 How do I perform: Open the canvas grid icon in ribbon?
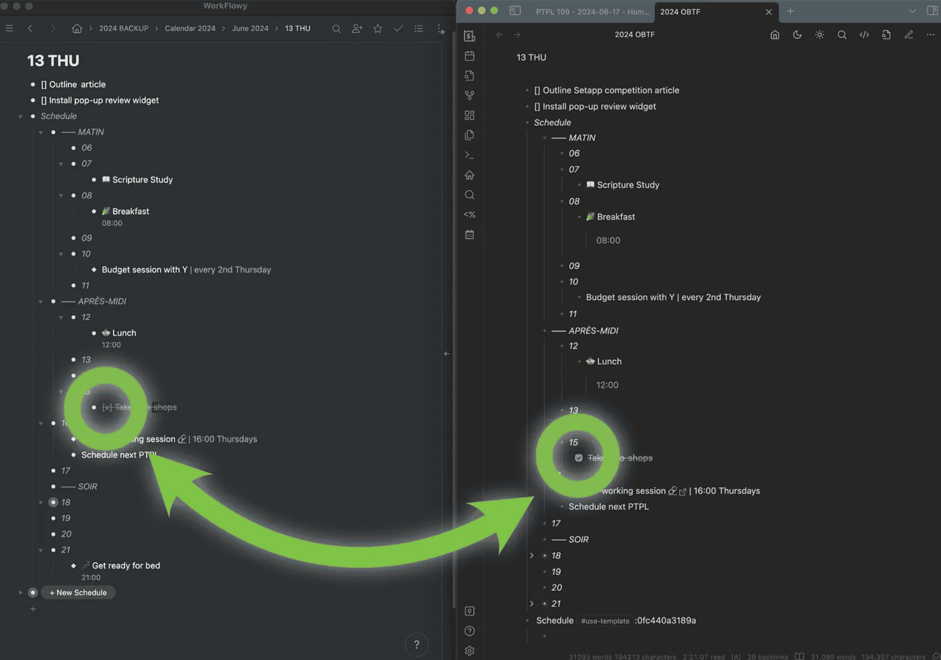[469, 115]
